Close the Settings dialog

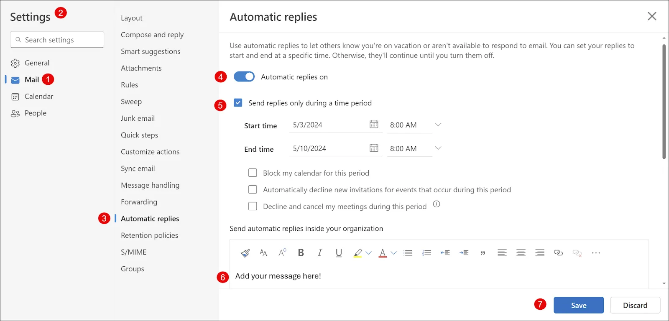coord(652,16)
